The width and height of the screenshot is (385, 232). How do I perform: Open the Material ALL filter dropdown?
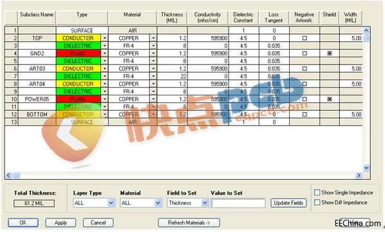158,203
